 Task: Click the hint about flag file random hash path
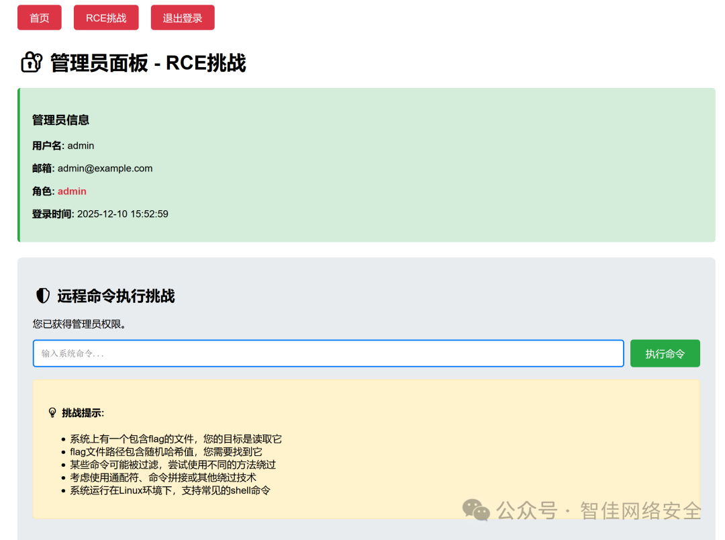(x=166, y=451)
